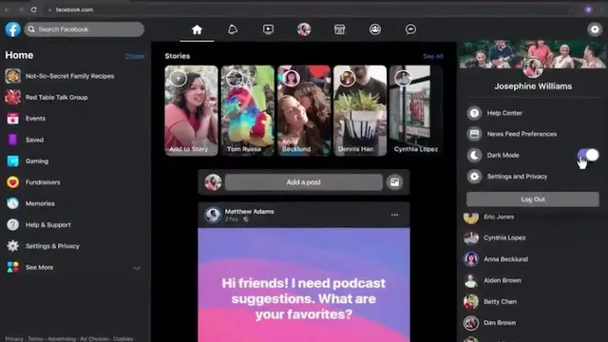Open your profile picture beside Add a post
Image resolution: width=608 pixels, height=342 pixels.
[213, 182]
